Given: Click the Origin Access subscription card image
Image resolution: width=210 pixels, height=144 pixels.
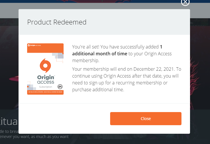Looking at the screenshot, I should click(x=45, y=69).
